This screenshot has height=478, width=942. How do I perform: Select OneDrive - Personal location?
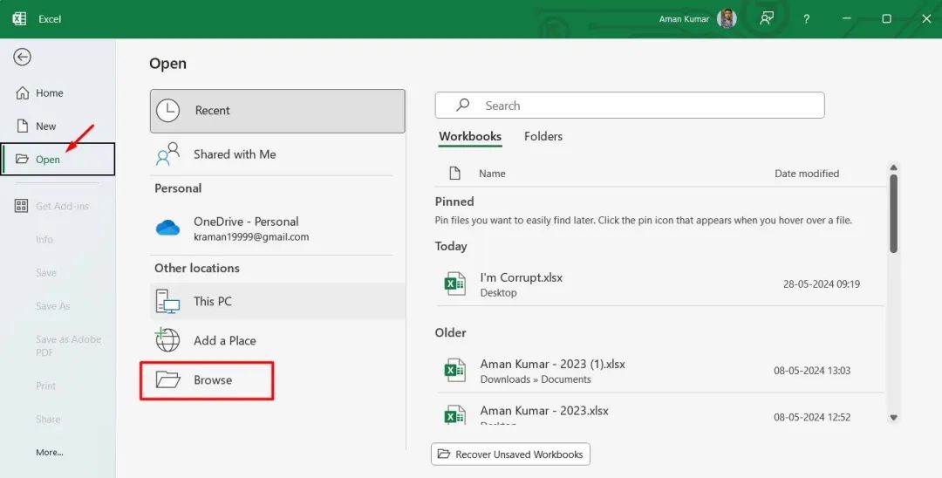coord(277,229)
